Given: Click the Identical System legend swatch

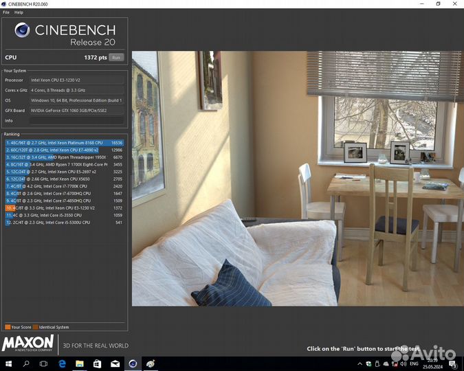Looking at the screenshot, I should point(36,327).
